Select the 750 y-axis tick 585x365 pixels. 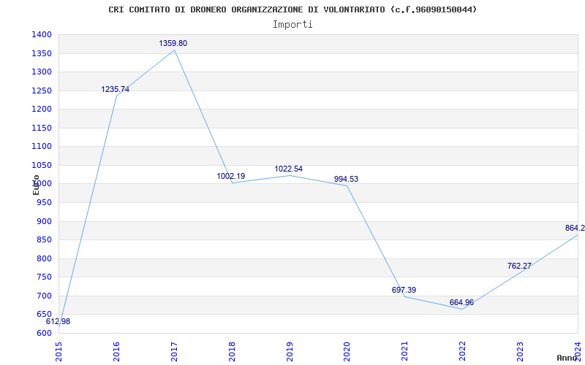tap(44, 277)
